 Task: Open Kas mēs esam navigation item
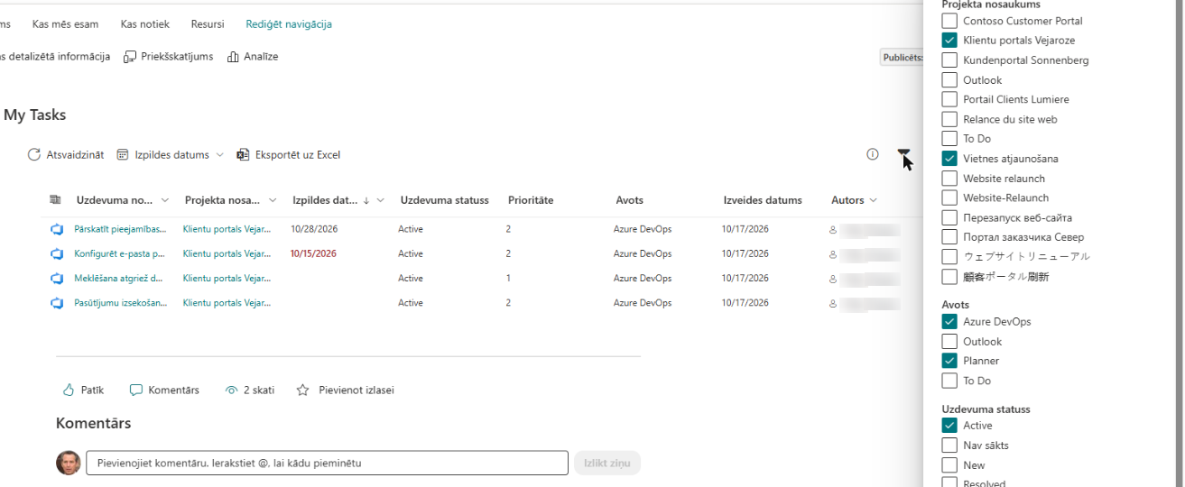click(x=66, y=24)
